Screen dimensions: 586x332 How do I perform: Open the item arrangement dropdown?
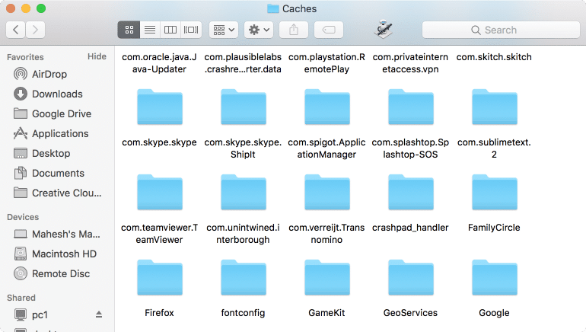click(224, 30)
